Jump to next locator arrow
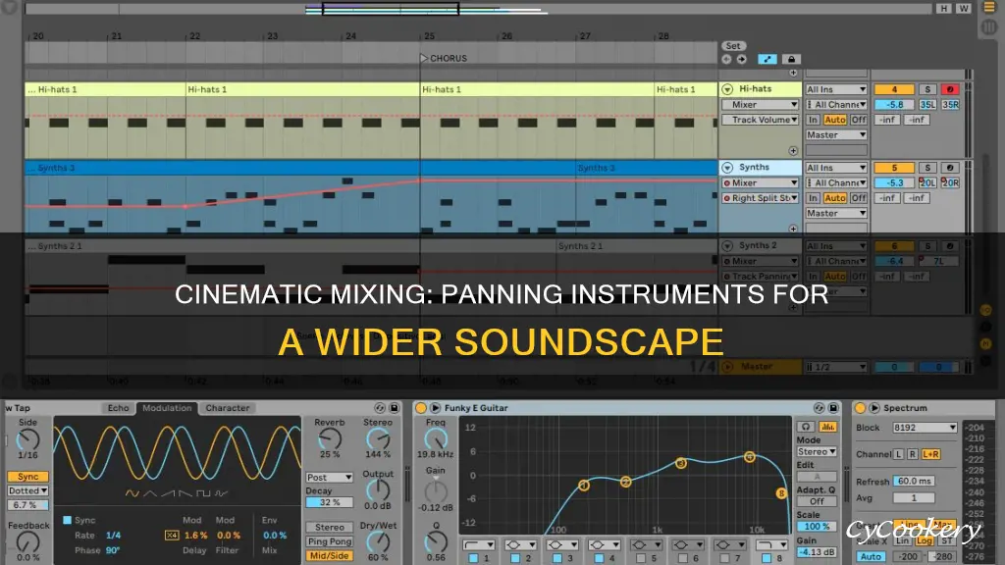This screenshot has width=1005, height=565. 742,59
